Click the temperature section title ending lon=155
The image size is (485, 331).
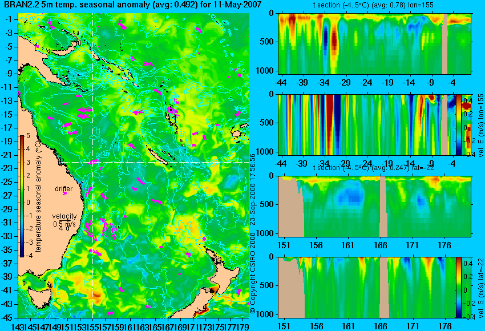(x=373, y=5)
